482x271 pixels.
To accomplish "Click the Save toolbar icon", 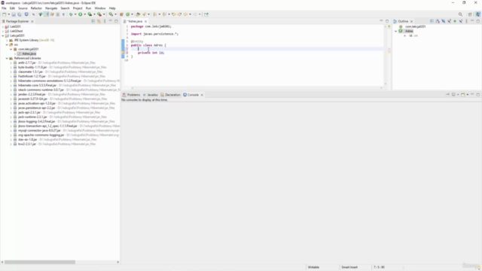I will click(x=14, y=14).
